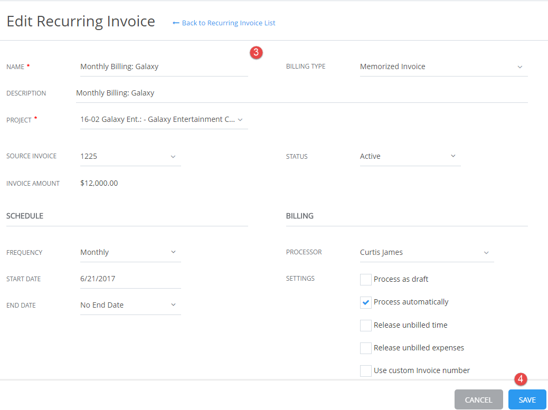Disable the Process automatically checkbox
Screen dimensions: 548x410
pyautogui.click(x=366, y=302)
